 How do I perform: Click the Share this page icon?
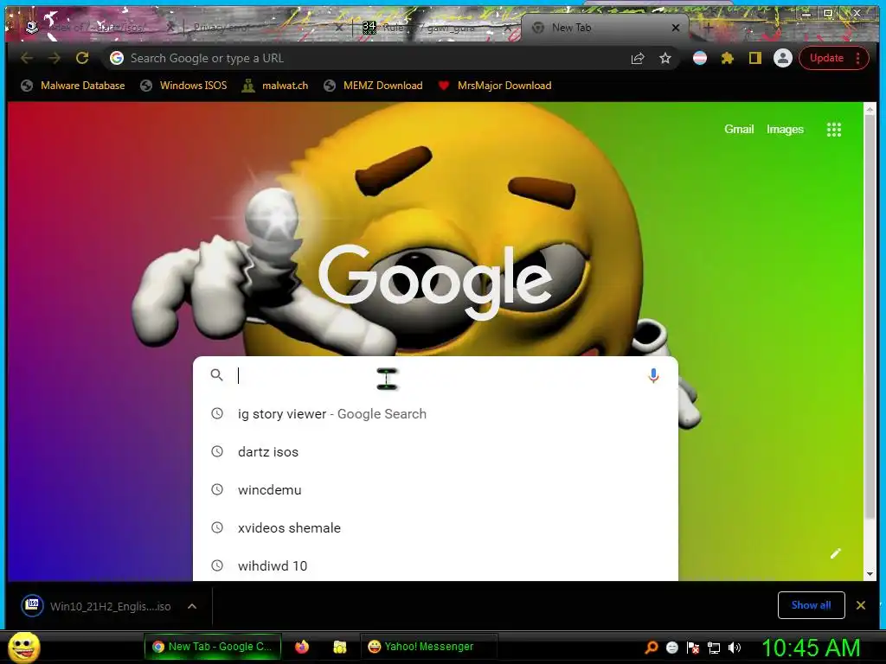pyautogui.click(x=638, y=58)
